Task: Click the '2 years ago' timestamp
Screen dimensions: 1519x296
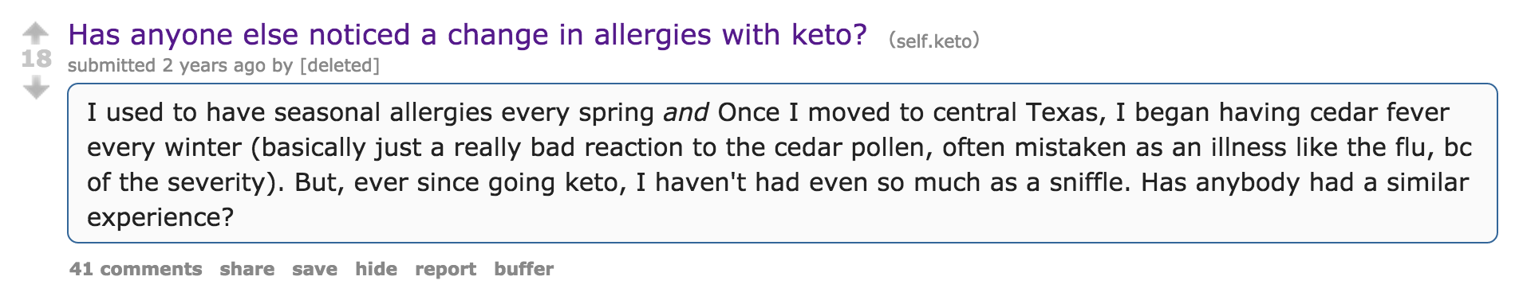Action: click(214, 65)
